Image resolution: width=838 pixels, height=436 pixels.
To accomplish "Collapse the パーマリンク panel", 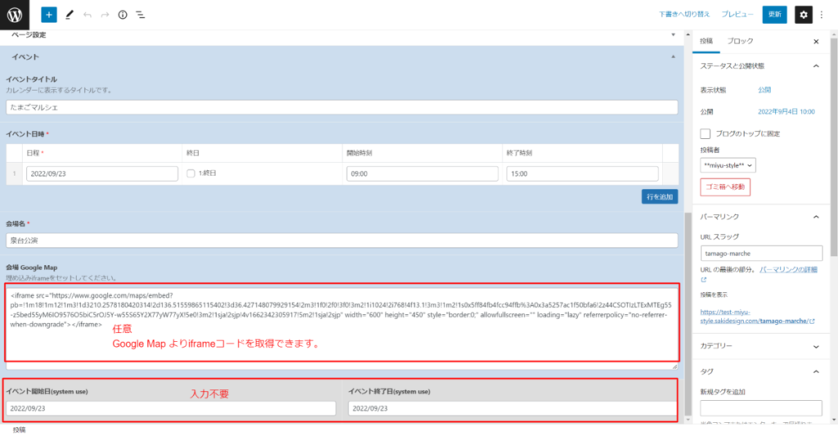I will click(x=815, y=217).
